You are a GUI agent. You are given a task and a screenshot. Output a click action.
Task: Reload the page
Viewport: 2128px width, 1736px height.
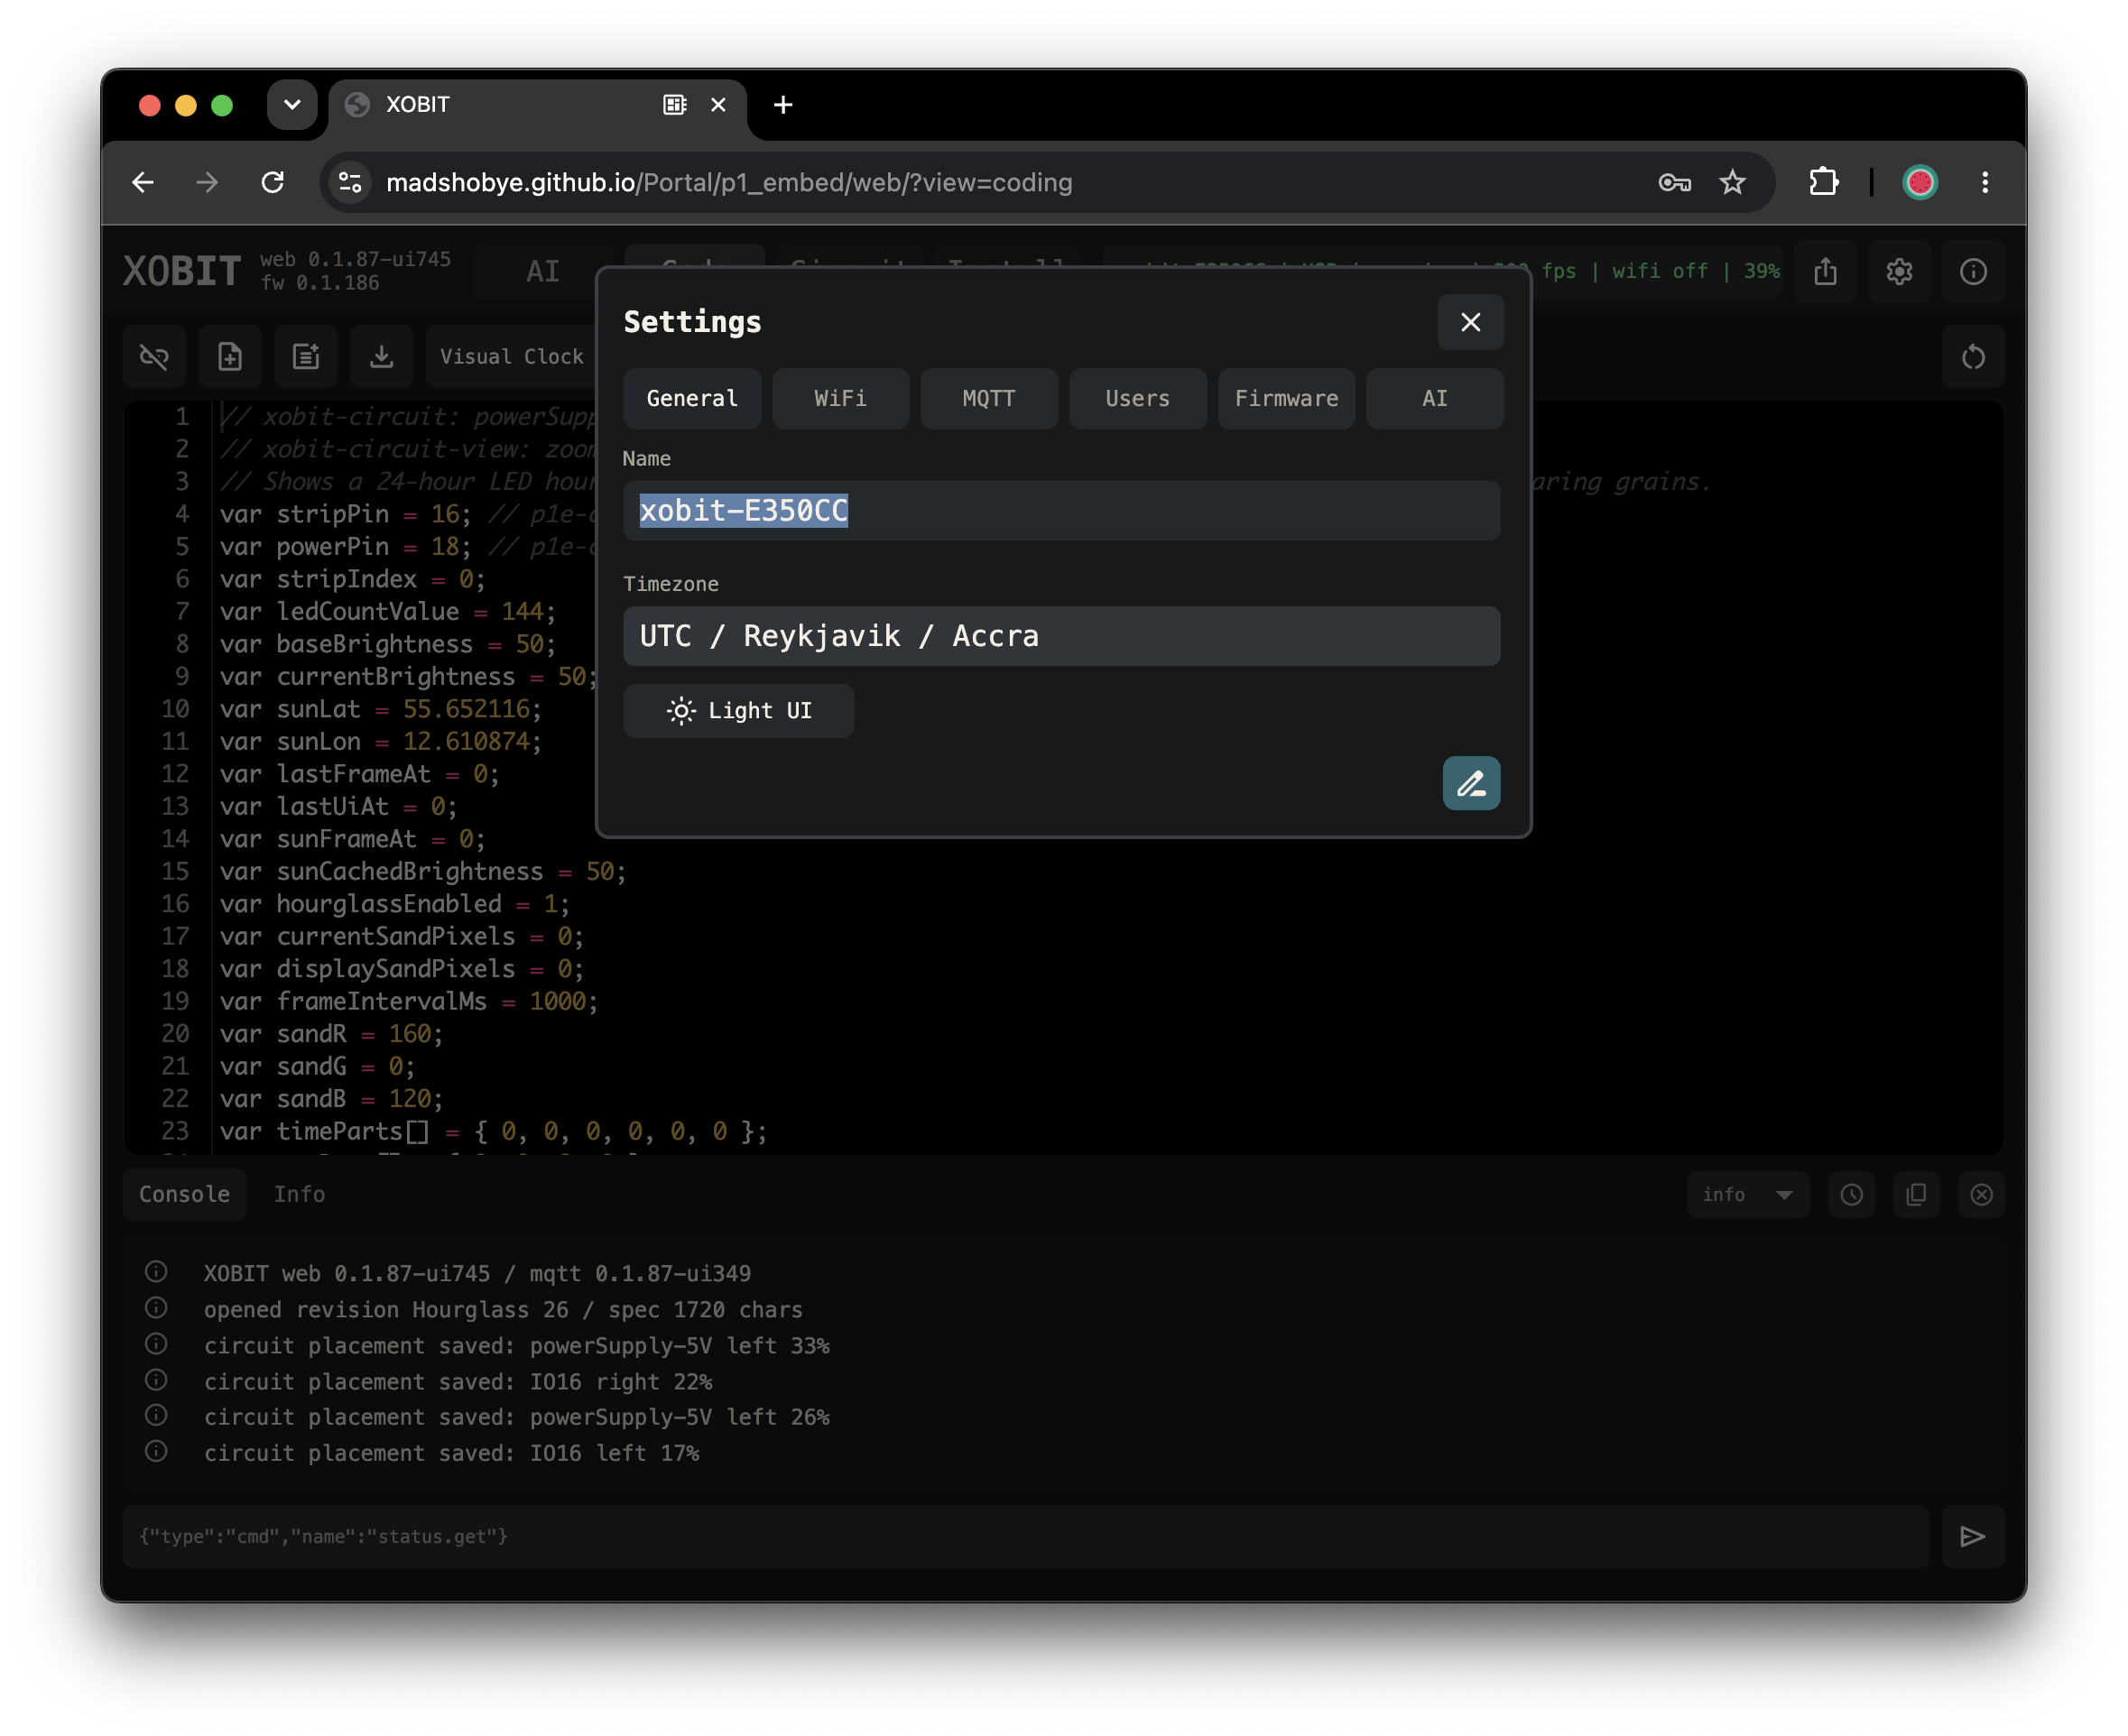click(x=273, y=182)
